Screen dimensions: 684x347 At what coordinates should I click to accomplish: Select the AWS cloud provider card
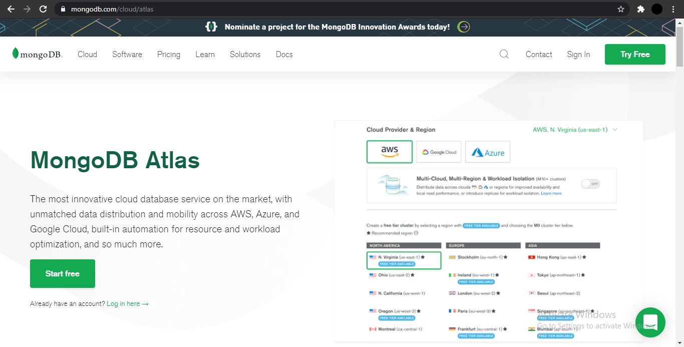(x=389, y=151)
